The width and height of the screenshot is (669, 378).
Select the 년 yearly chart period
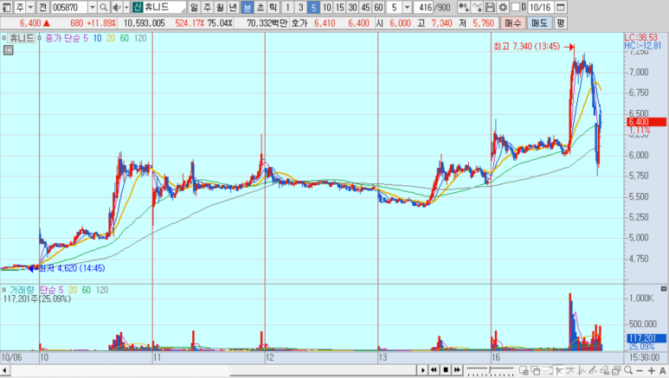click(233, 7)
